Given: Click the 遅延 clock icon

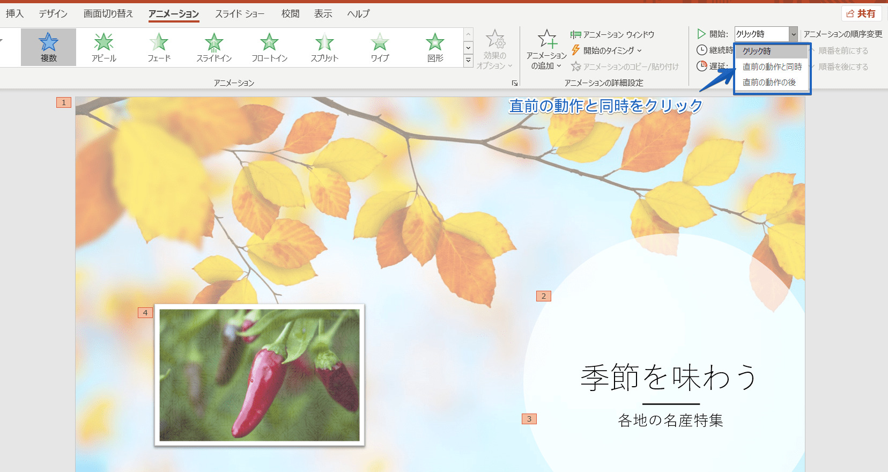Looking at the screenshot, I should (x=701, y=66).
